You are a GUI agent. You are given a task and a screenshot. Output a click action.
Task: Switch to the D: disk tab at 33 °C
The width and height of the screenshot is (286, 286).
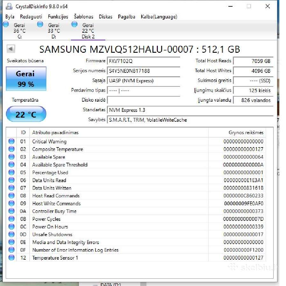click(54, 31)
